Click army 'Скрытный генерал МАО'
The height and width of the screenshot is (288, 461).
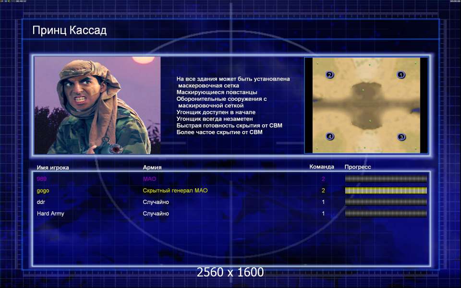pyautogui.click(x=175, y=191)
